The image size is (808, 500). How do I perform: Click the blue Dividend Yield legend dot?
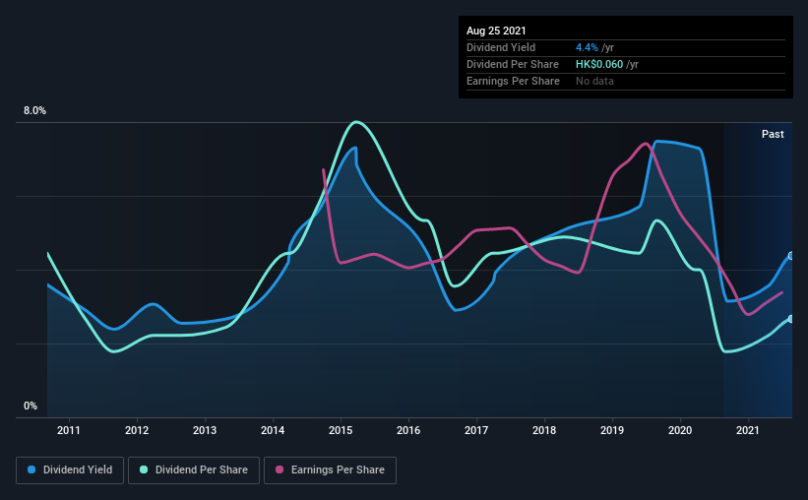tap(31, 469)
